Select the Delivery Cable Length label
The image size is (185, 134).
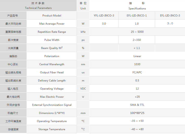pos(52,80)
